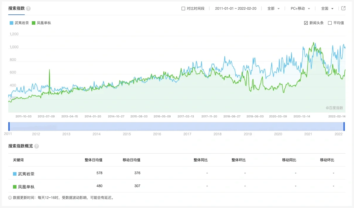Click 武夷岩茶 keyword in overview table
This screenshot has height=208, width=354.
point(26,174)
